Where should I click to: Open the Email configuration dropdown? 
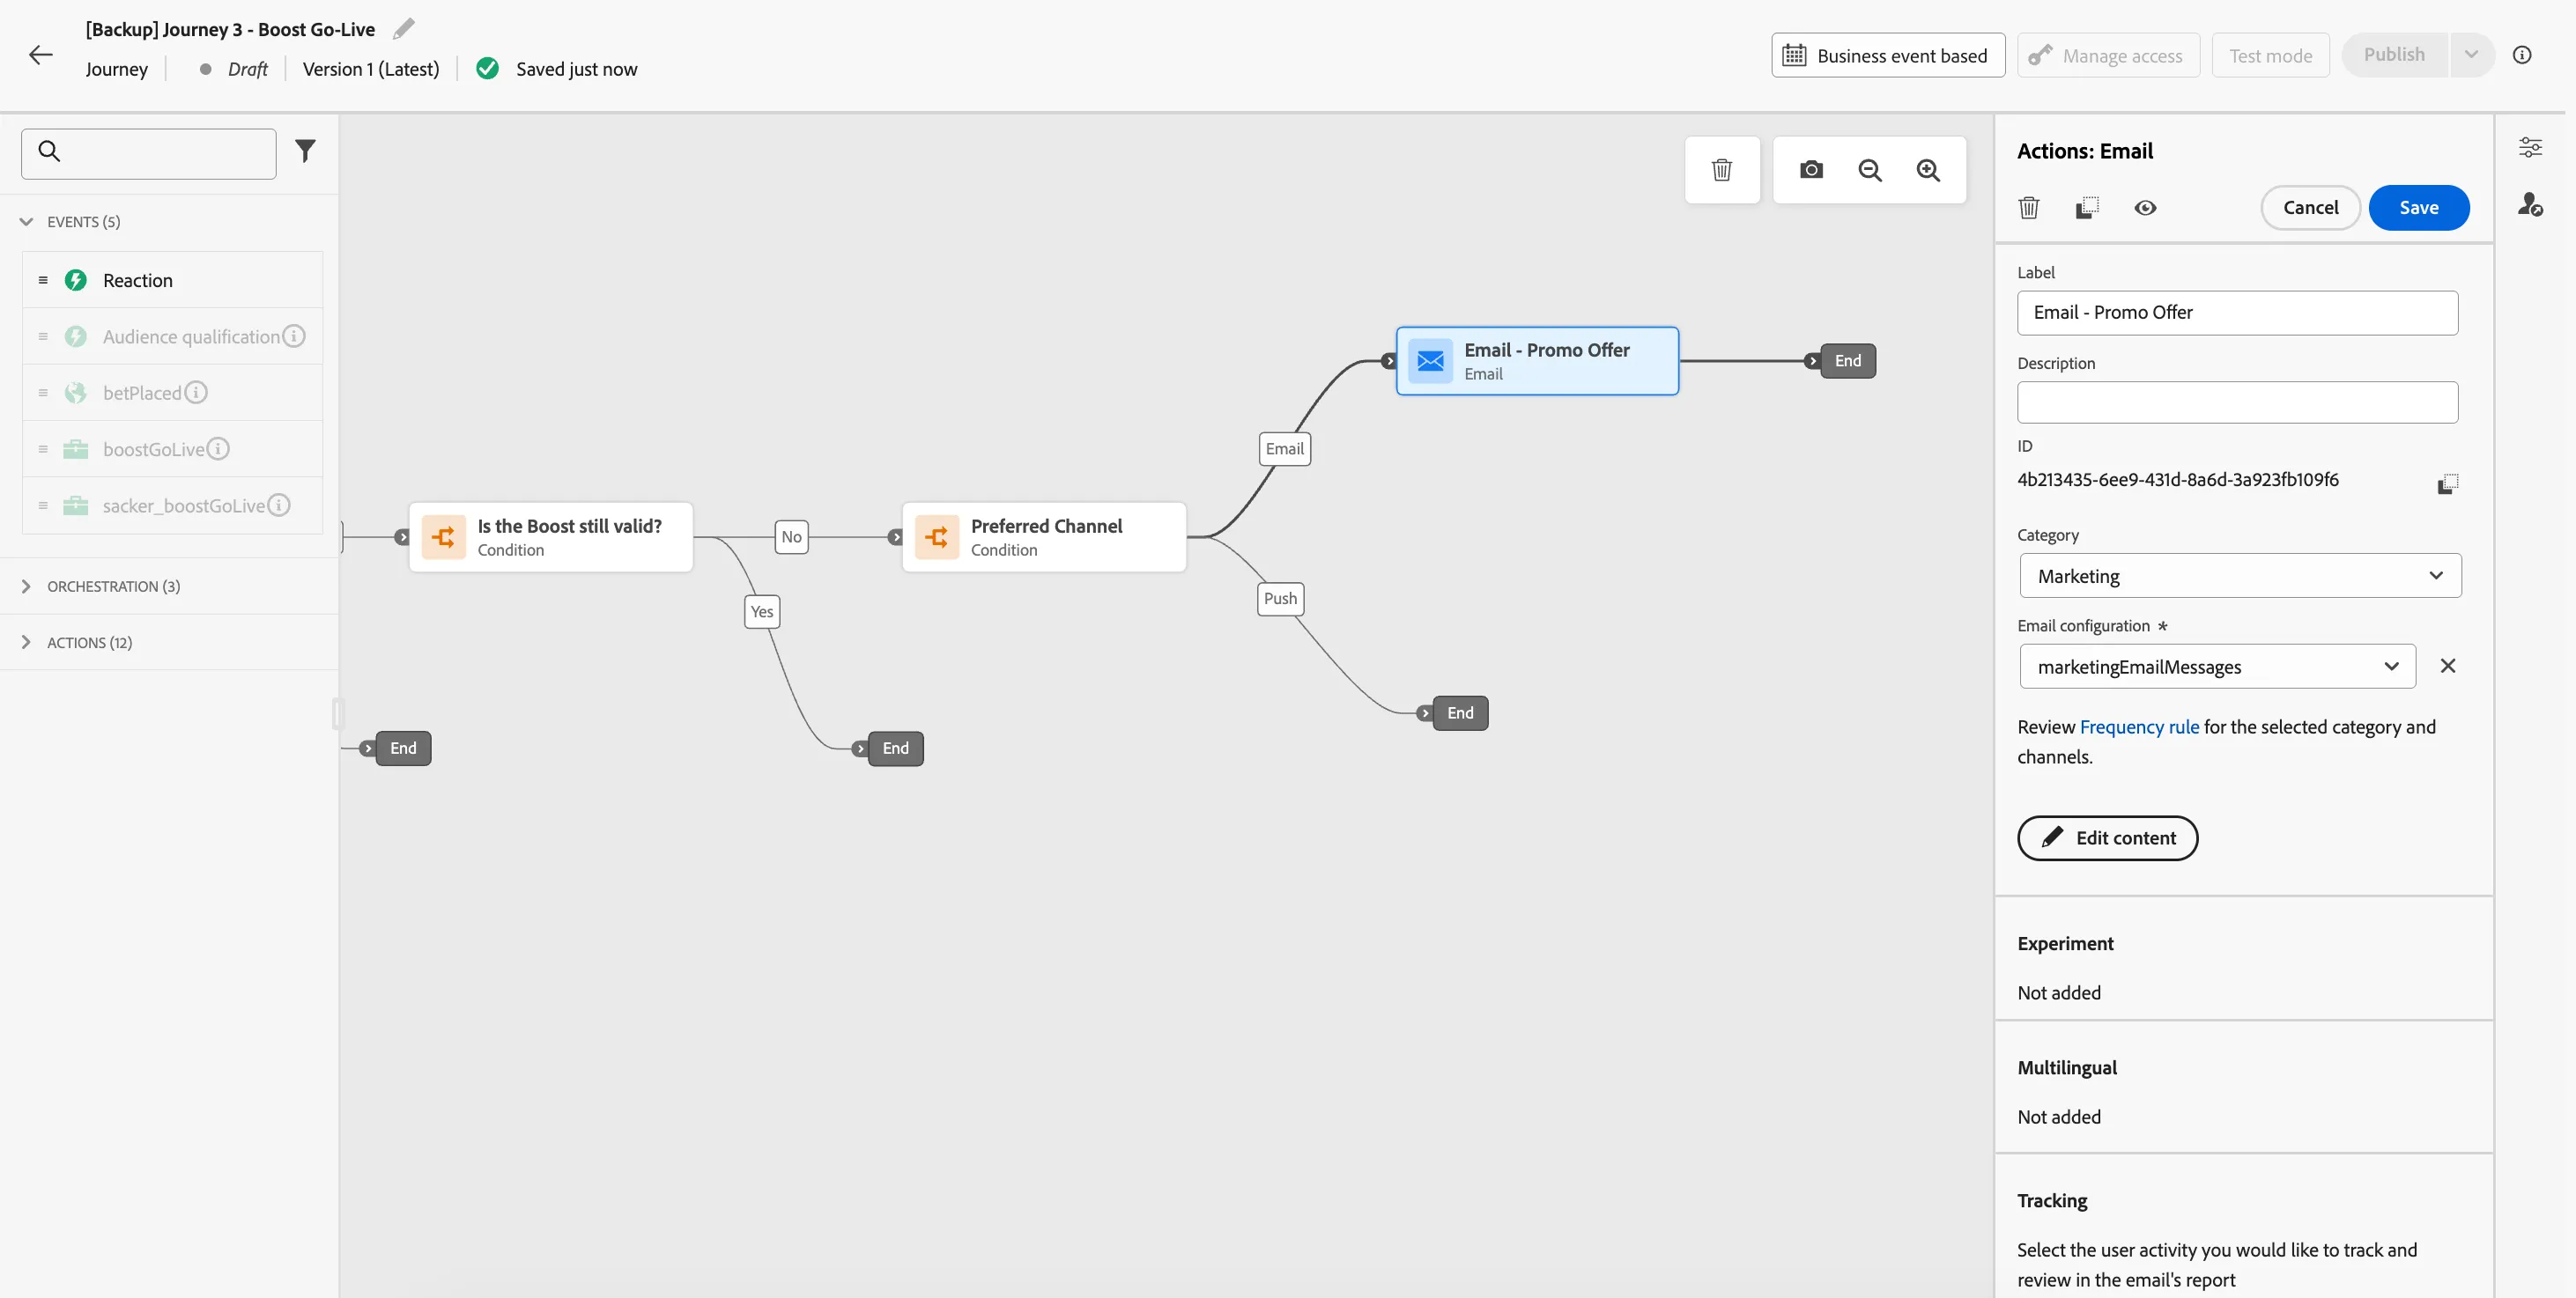(x=2217, y=666)
